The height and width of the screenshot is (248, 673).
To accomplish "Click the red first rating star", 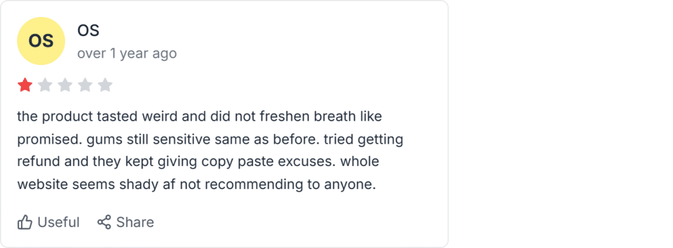I will tap(25, 85).
